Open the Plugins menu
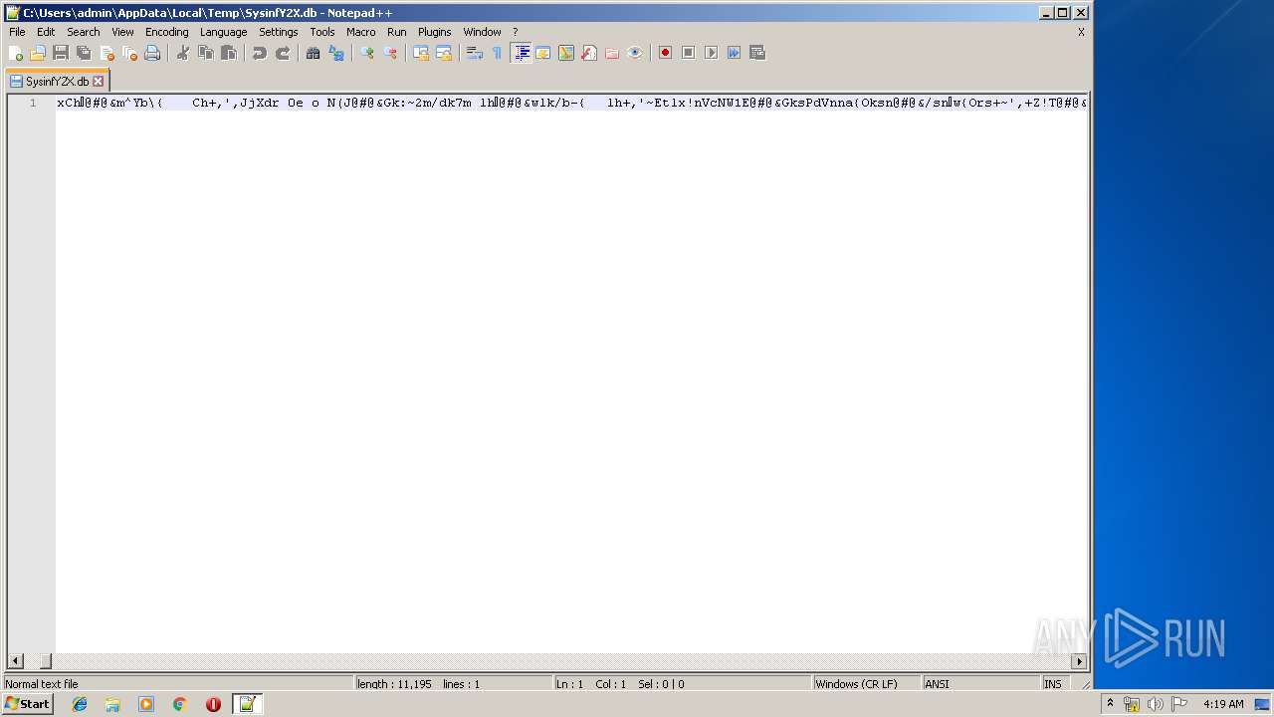The image size is (1274, 717). (x=434, y=32)
